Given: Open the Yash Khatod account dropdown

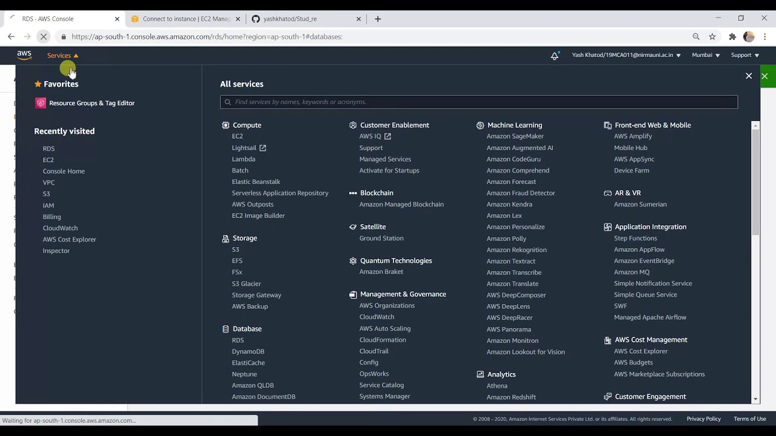Looking at the screenshot, I should point(626,55).
